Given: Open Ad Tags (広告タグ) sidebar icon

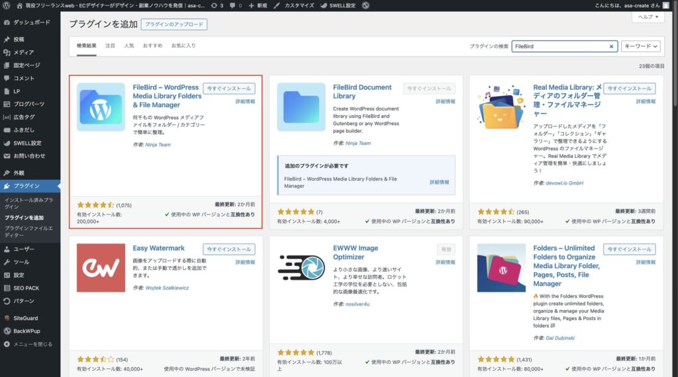Looking at the screenshot, I should [7, 117].
